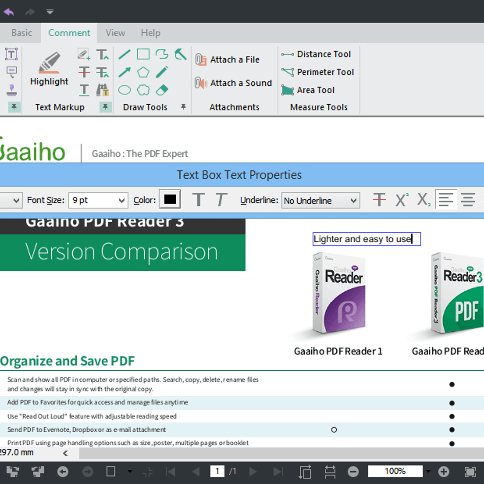Toggle superscript formatting
The width and height of the screenshot is (484, 484).
click(x=402, y=200)
